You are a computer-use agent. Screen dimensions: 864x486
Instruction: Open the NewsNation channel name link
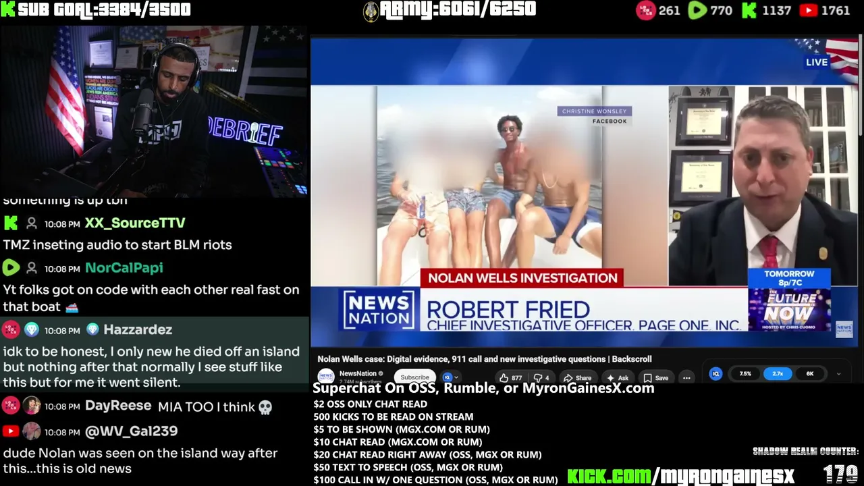tap(358, 373)
